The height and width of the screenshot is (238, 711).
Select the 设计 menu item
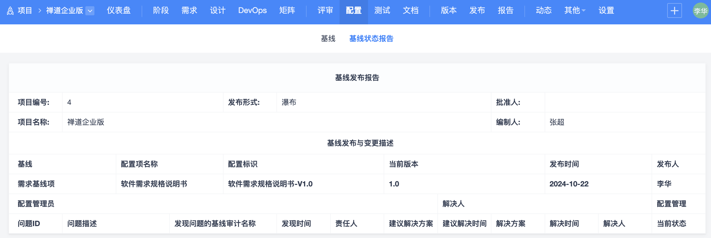coord(218,10)
